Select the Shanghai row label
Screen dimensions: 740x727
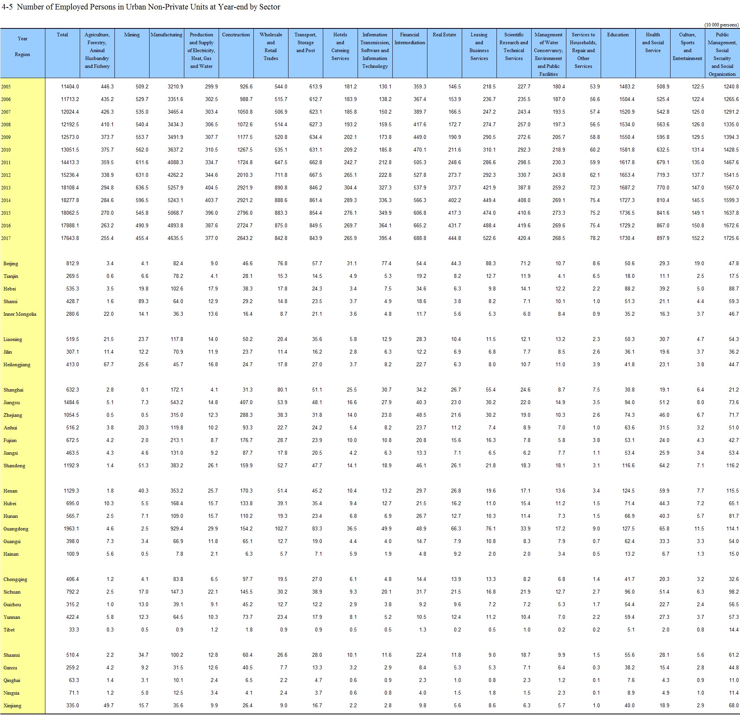pyautogui.click(x=13, y=390)
